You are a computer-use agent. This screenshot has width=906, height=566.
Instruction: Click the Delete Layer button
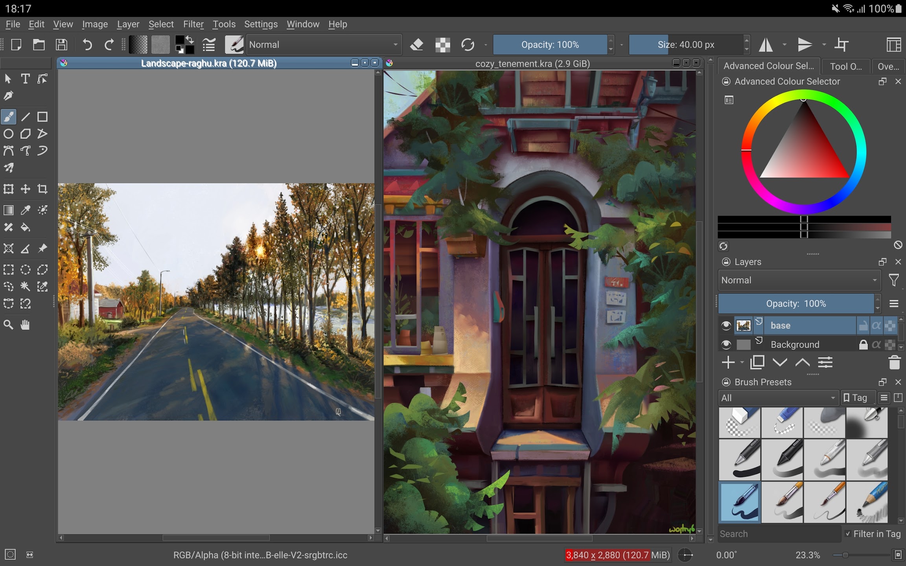[893, 362]
